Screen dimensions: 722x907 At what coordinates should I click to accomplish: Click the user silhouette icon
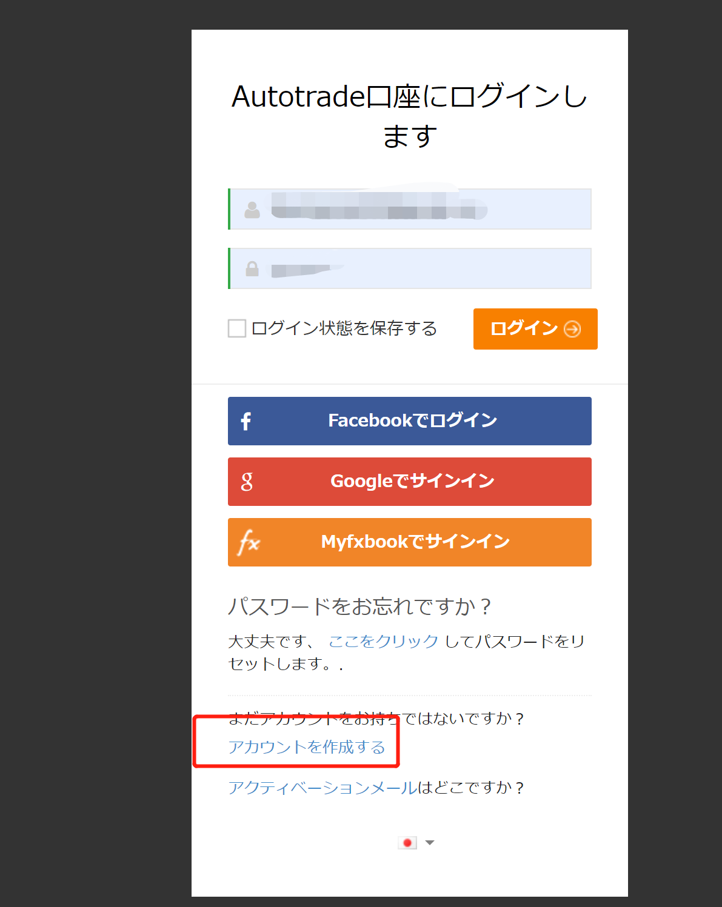point(252,210)
